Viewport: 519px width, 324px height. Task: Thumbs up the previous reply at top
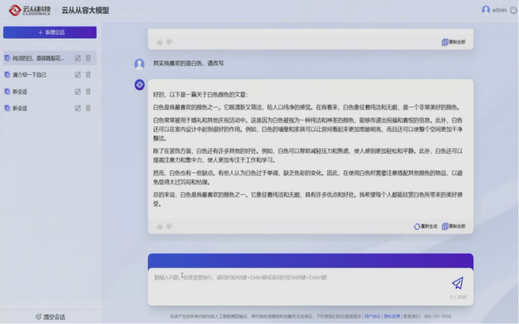(x=160, y=42)
